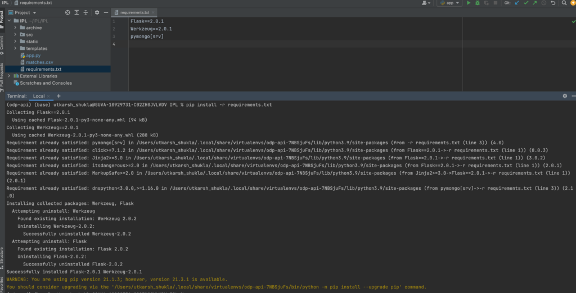This screenshot has height=293, width=576.
Task: Click the locate-file target icon in Project panel
Action: [x=68, y=12]
